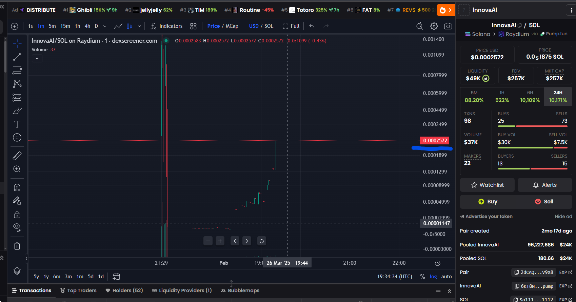Set chart range to 5y
576x302 pixels.
36,277
